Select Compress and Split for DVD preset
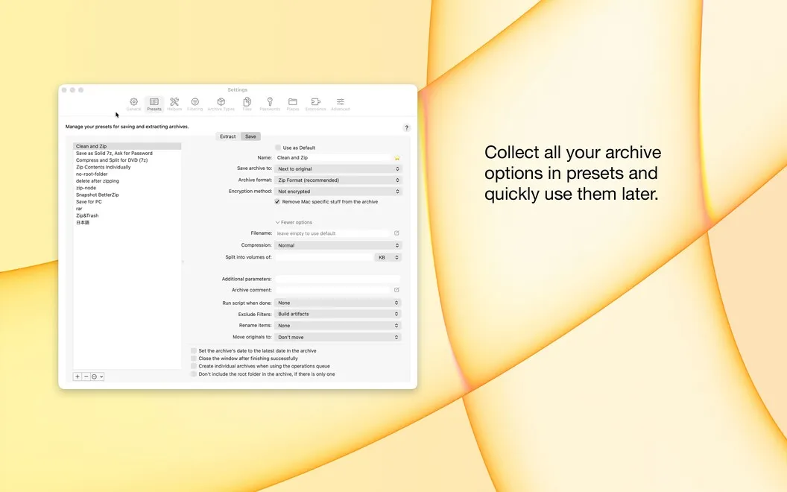 (x=127, y=160)
